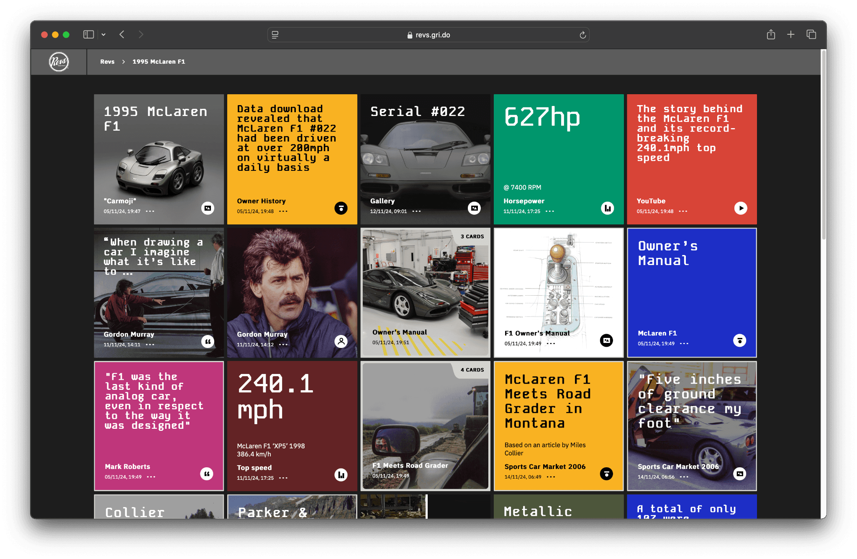Open "The story behind the McLaren F1" card
The width and height of the screenshot is (857, 559).
tap(690, 133)
